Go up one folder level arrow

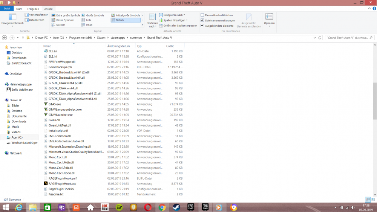point(23,38)
